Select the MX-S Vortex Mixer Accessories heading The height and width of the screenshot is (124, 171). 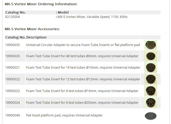(x=32, y=29)
